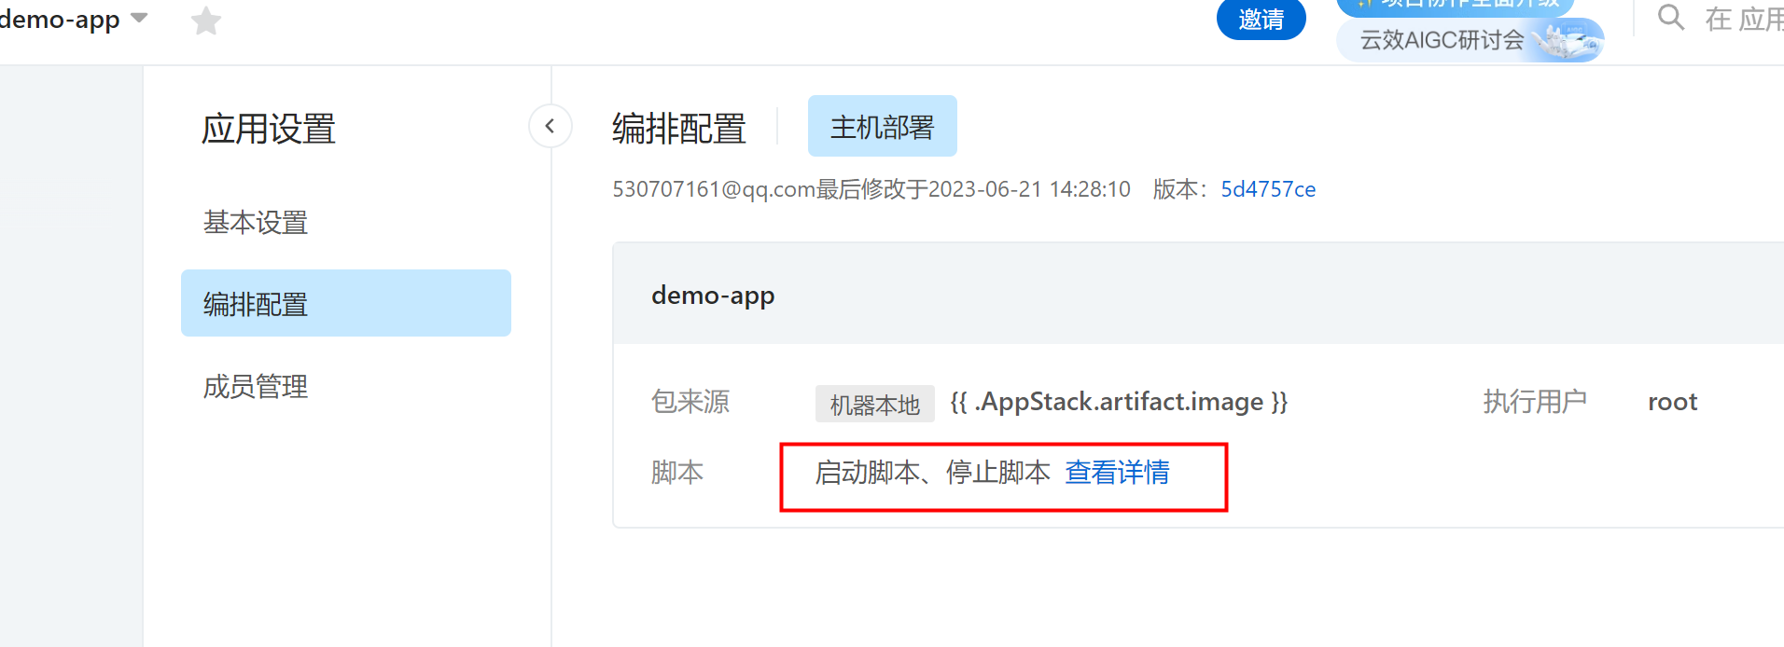The width and height of the screenshot is (1784, 647).
Task: Click the root execution user value
Action: (1672, 402)
